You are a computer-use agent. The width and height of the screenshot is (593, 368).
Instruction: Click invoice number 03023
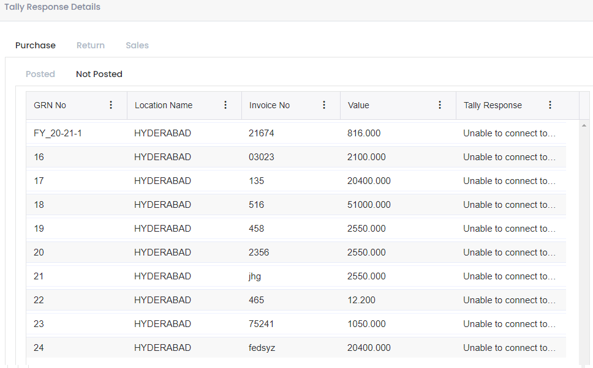coord(262,157)
